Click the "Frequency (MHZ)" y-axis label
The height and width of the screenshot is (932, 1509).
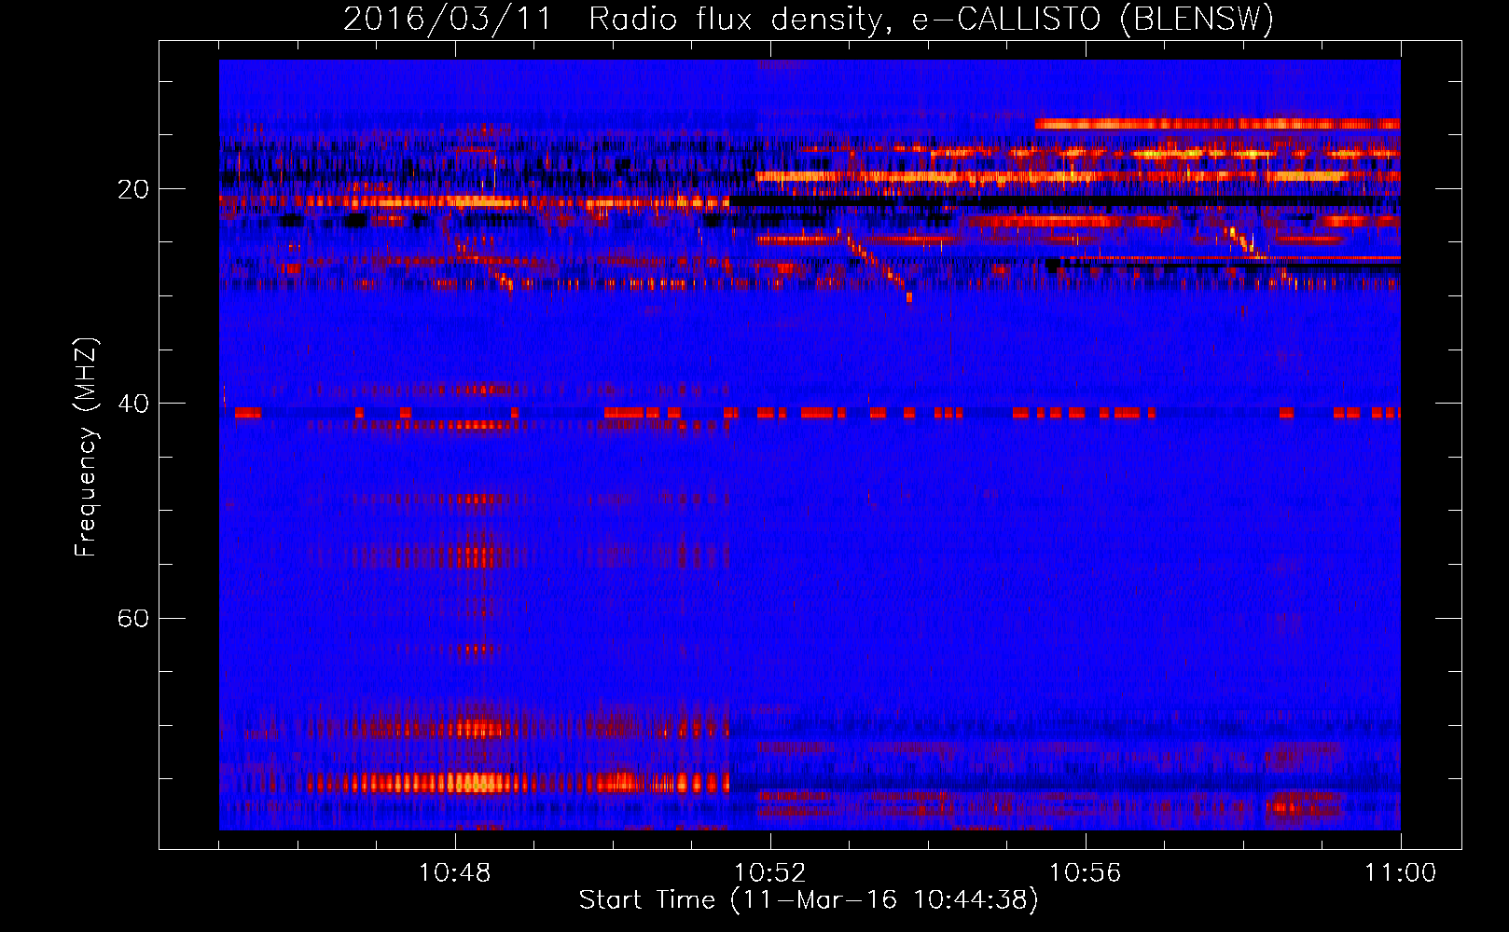click(86, 447)
